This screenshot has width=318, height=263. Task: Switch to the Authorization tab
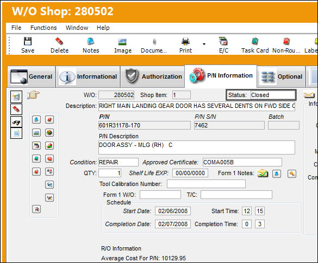point(153,76)
